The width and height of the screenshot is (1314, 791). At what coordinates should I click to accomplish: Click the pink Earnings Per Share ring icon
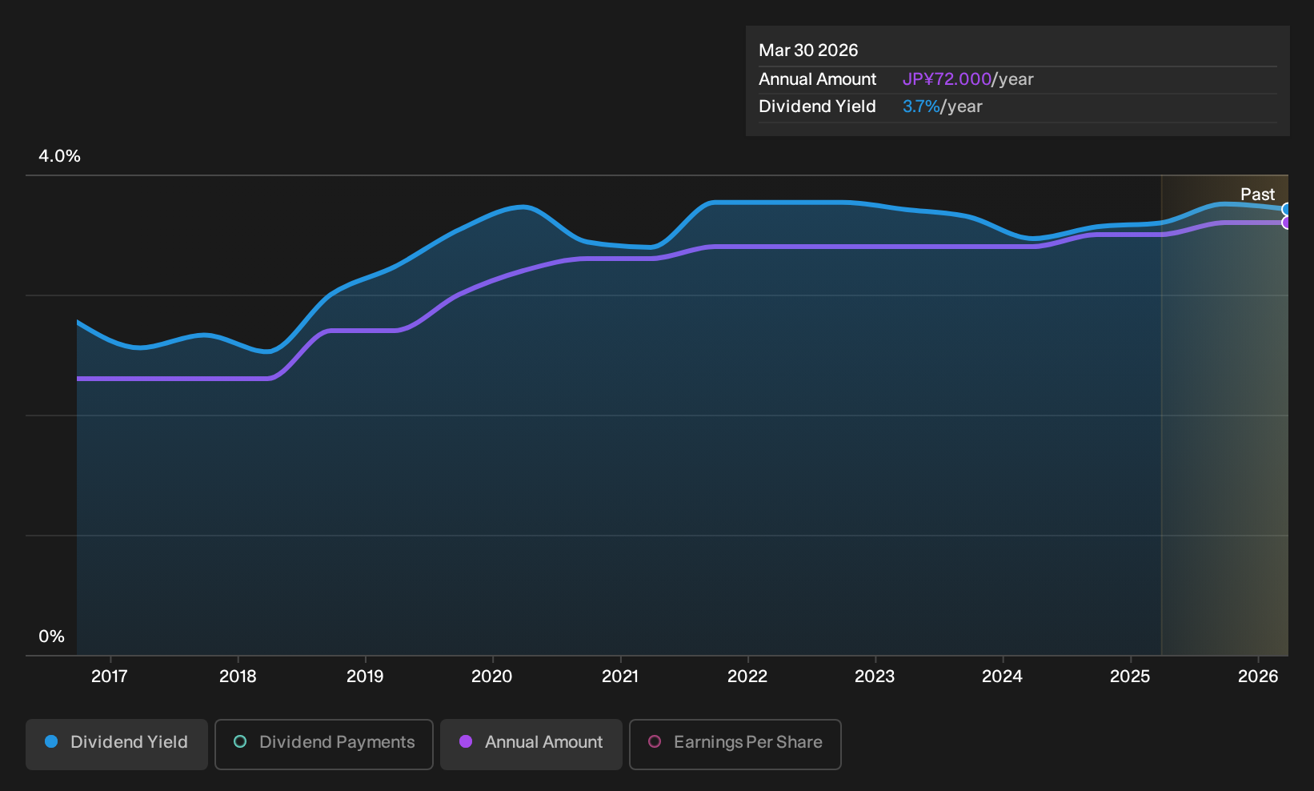[x=655, y=741]
